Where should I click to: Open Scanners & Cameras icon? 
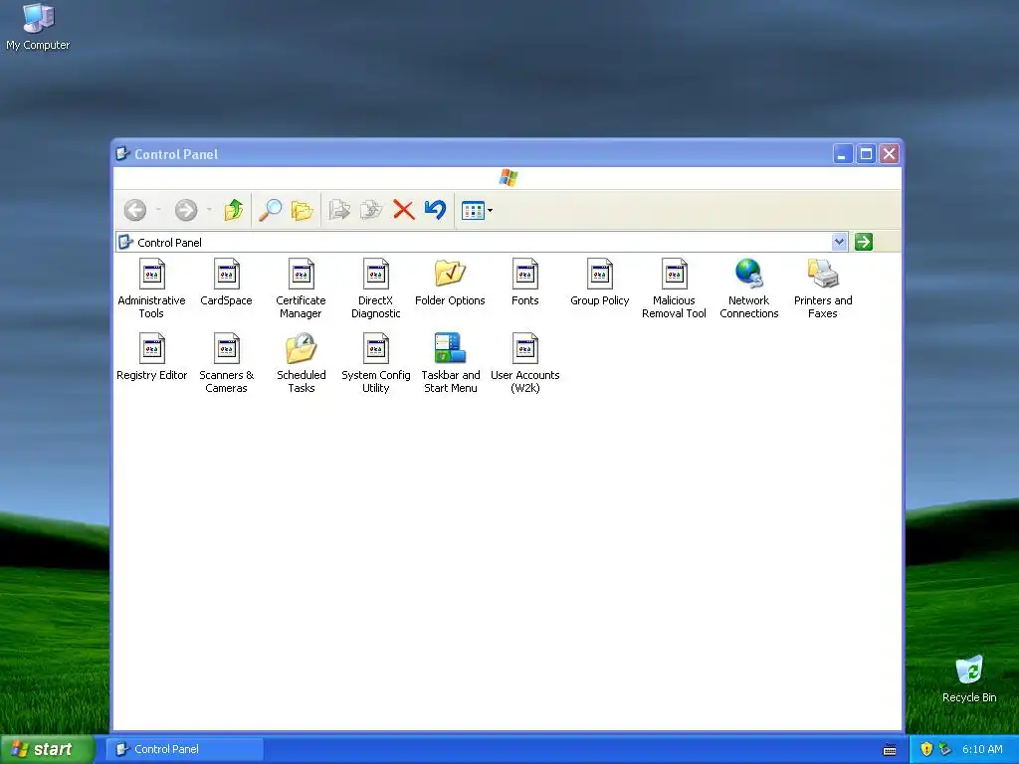[x=226, y=349]
